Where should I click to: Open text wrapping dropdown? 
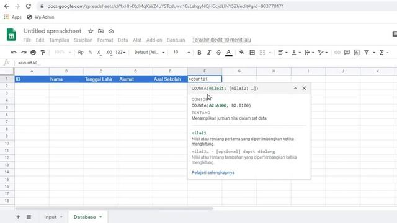(310, 52)
